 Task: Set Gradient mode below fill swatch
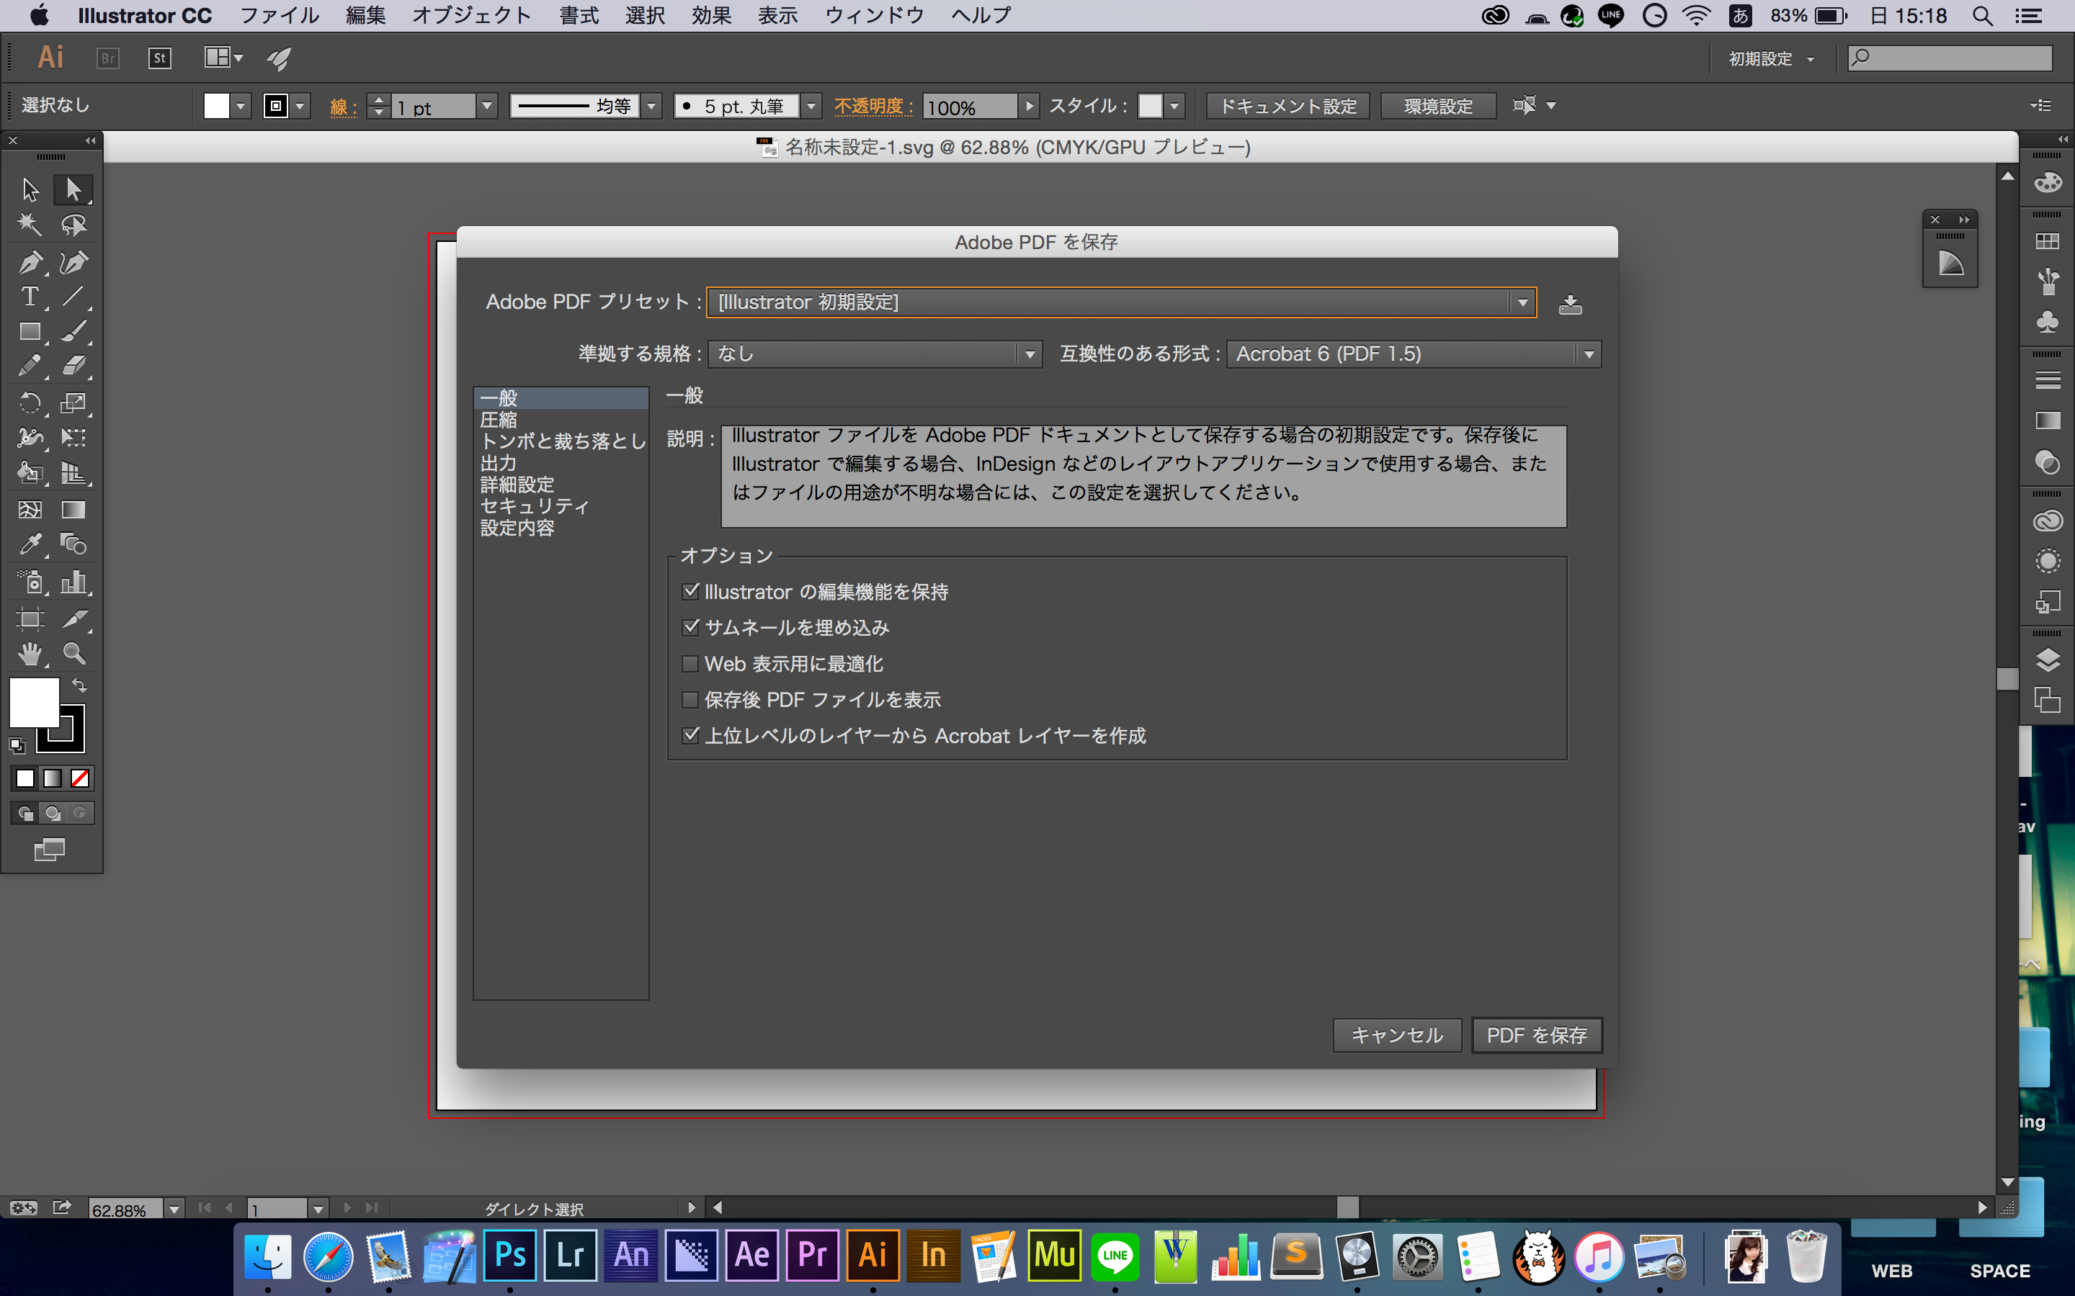pyautogui.click(x=53, y=778)
